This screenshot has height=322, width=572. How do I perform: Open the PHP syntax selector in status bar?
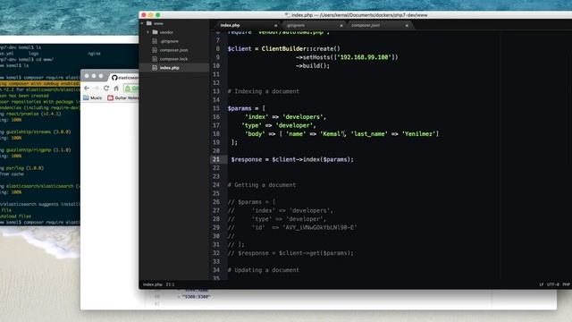[x=566, y=284]
